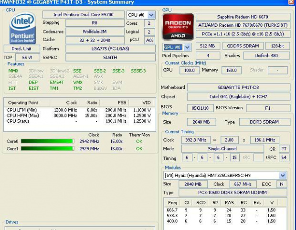
Task: Click the PCIe v1.1 x16 field
Action: point(243,34)
